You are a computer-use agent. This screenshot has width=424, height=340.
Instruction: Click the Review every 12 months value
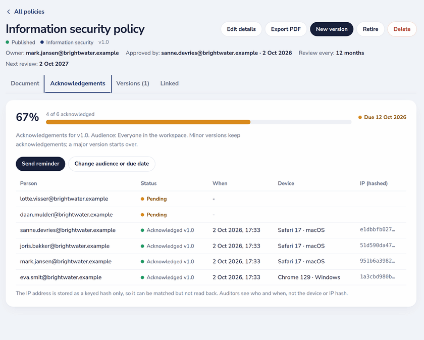pyautogui.click(x=350, y=53)
